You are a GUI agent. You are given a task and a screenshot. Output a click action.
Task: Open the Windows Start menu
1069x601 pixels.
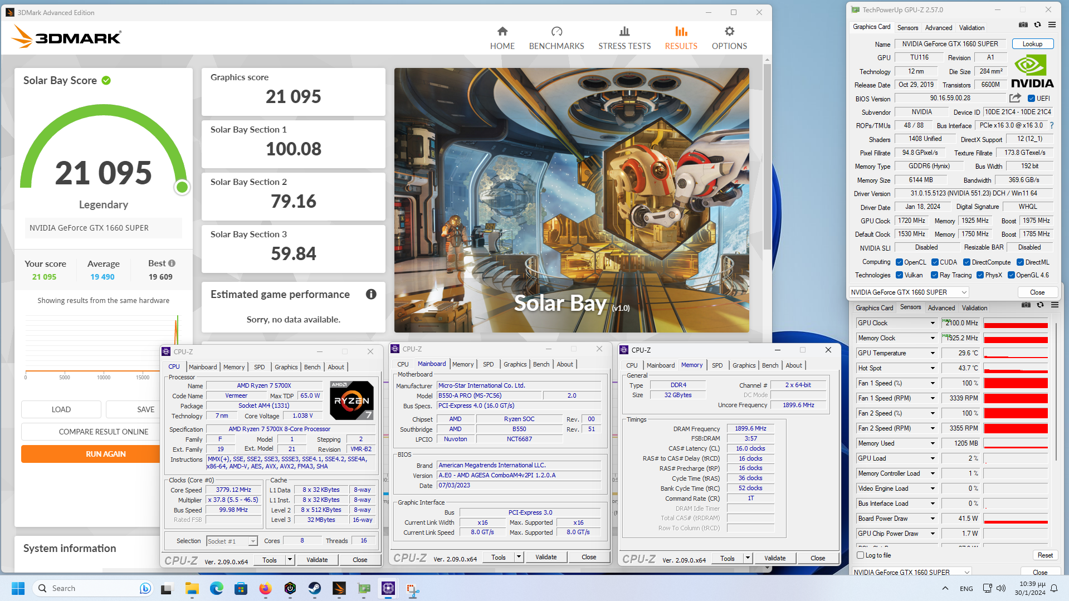[18, 588]
